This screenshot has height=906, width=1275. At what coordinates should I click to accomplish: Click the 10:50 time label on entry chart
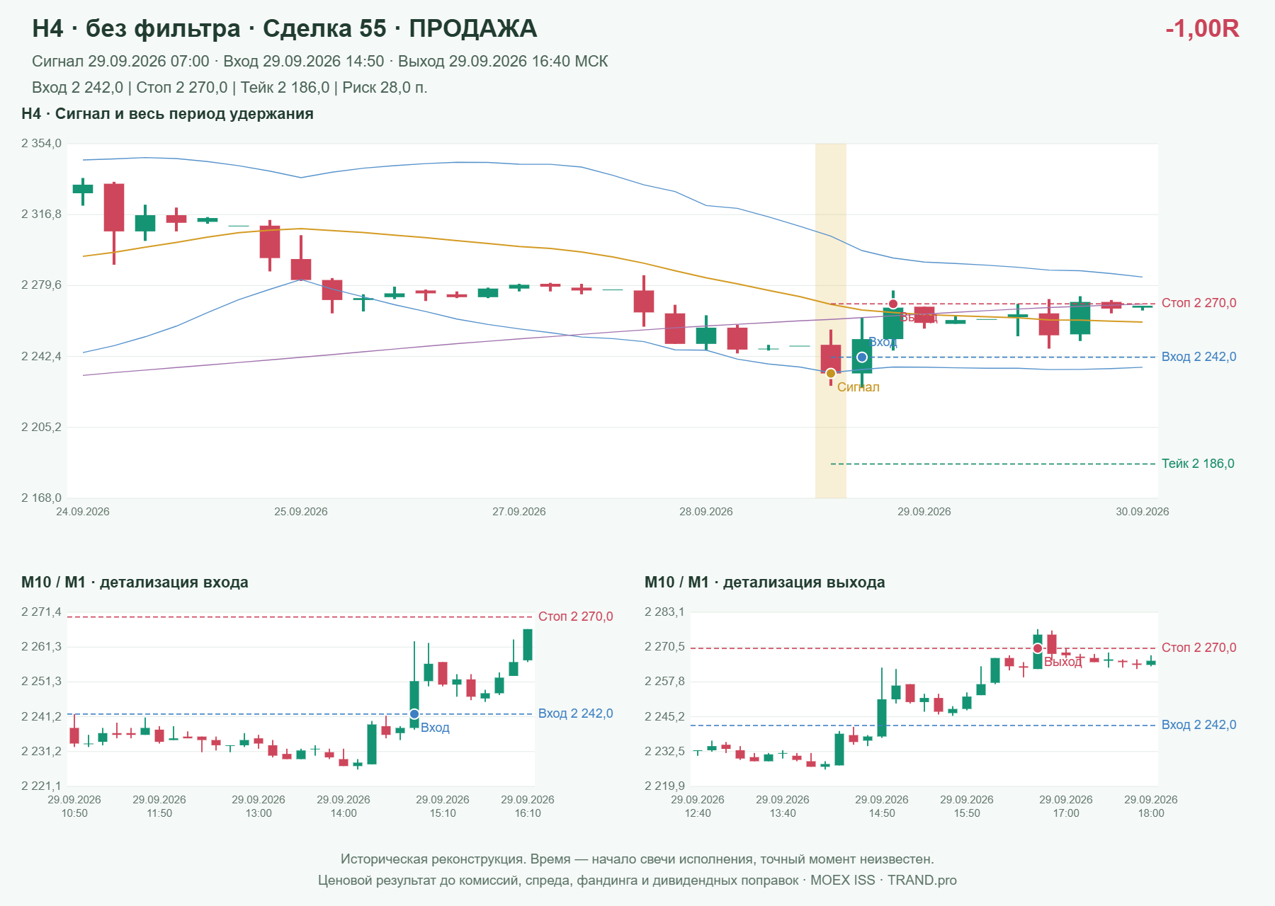[x=74, y=813]
